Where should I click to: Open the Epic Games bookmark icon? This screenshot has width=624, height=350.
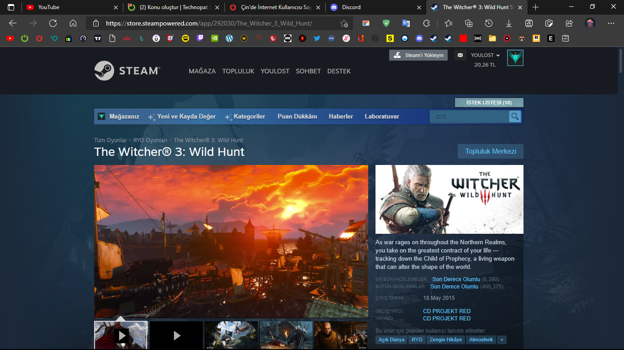[x=551, y=39]
